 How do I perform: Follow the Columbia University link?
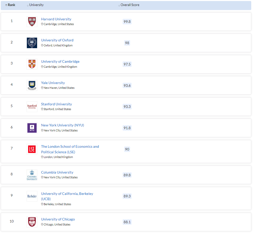coord(57,172)
